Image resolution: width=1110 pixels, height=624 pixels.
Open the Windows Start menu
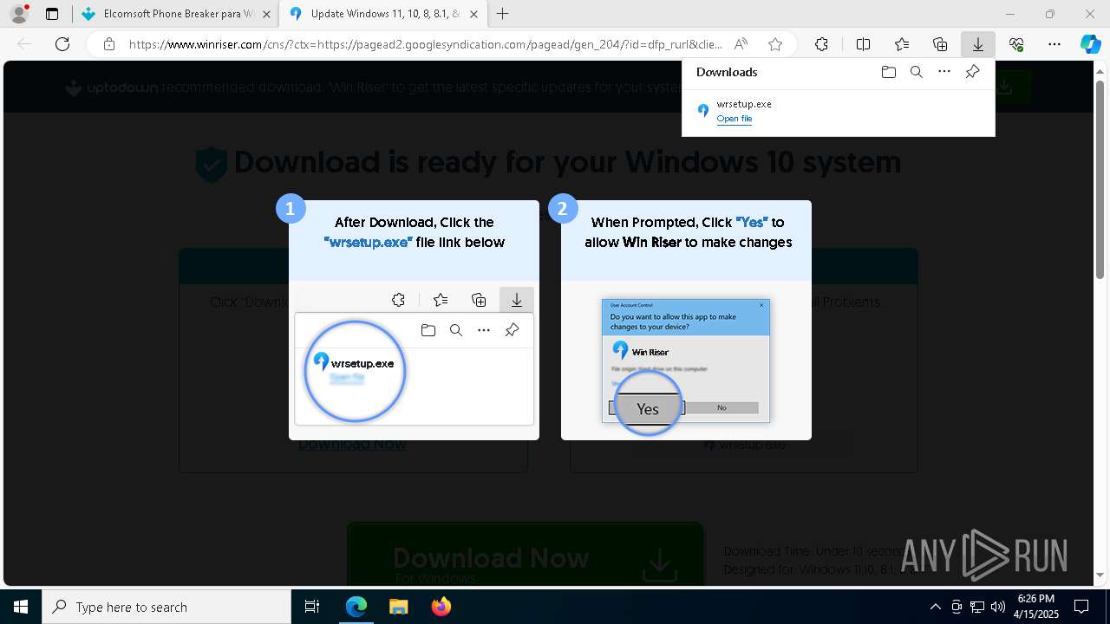[x=21, y=607]
